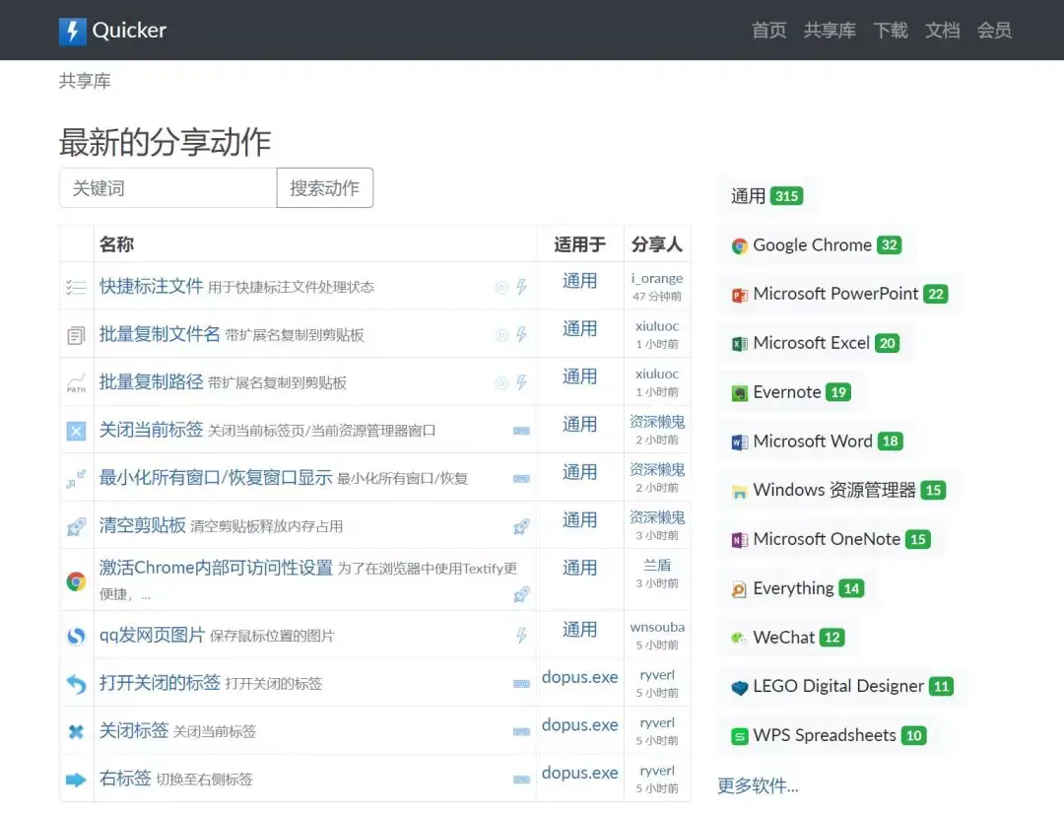The width and height of the screenshot is (1064, 816).
Task: Click the rocket icon at right of 清空剪贴板 row
Action: tap(521, 527)
